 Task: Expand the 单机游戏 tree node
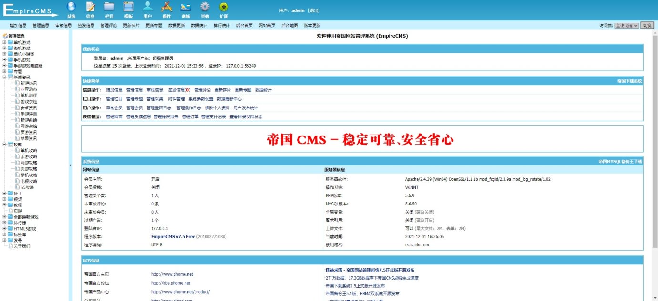point(4,42)
